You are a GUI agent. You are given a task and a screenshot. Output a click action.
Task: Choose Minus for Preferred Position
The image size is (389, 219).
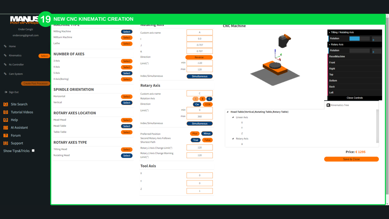pyautogui.click(x=207, y=134)
